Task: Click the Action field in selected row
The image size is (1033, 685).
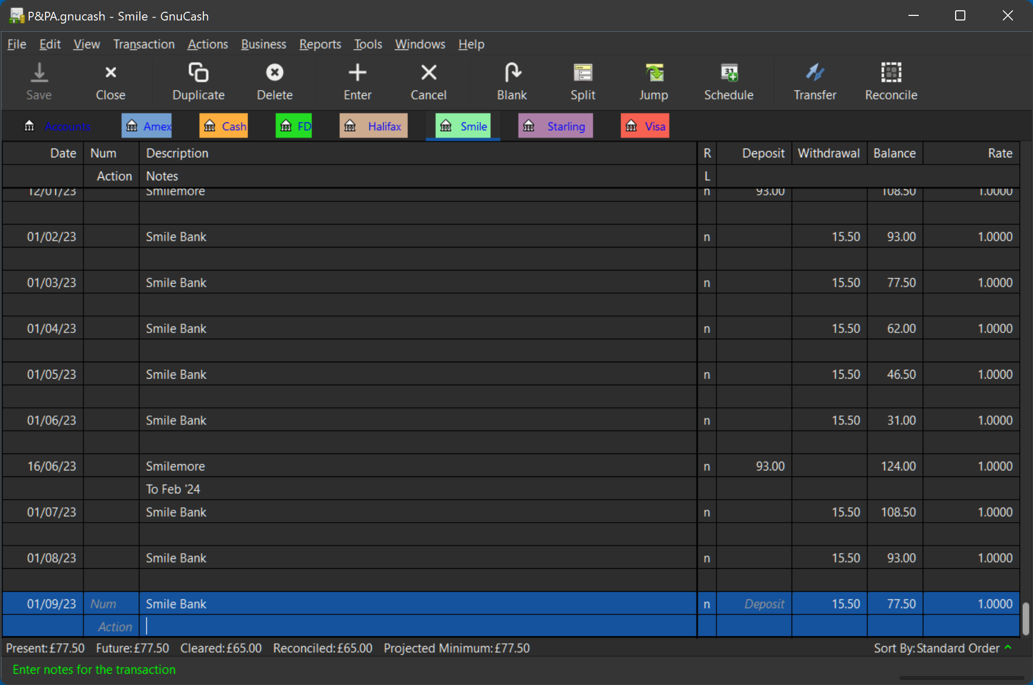Action: coord(111,627)
